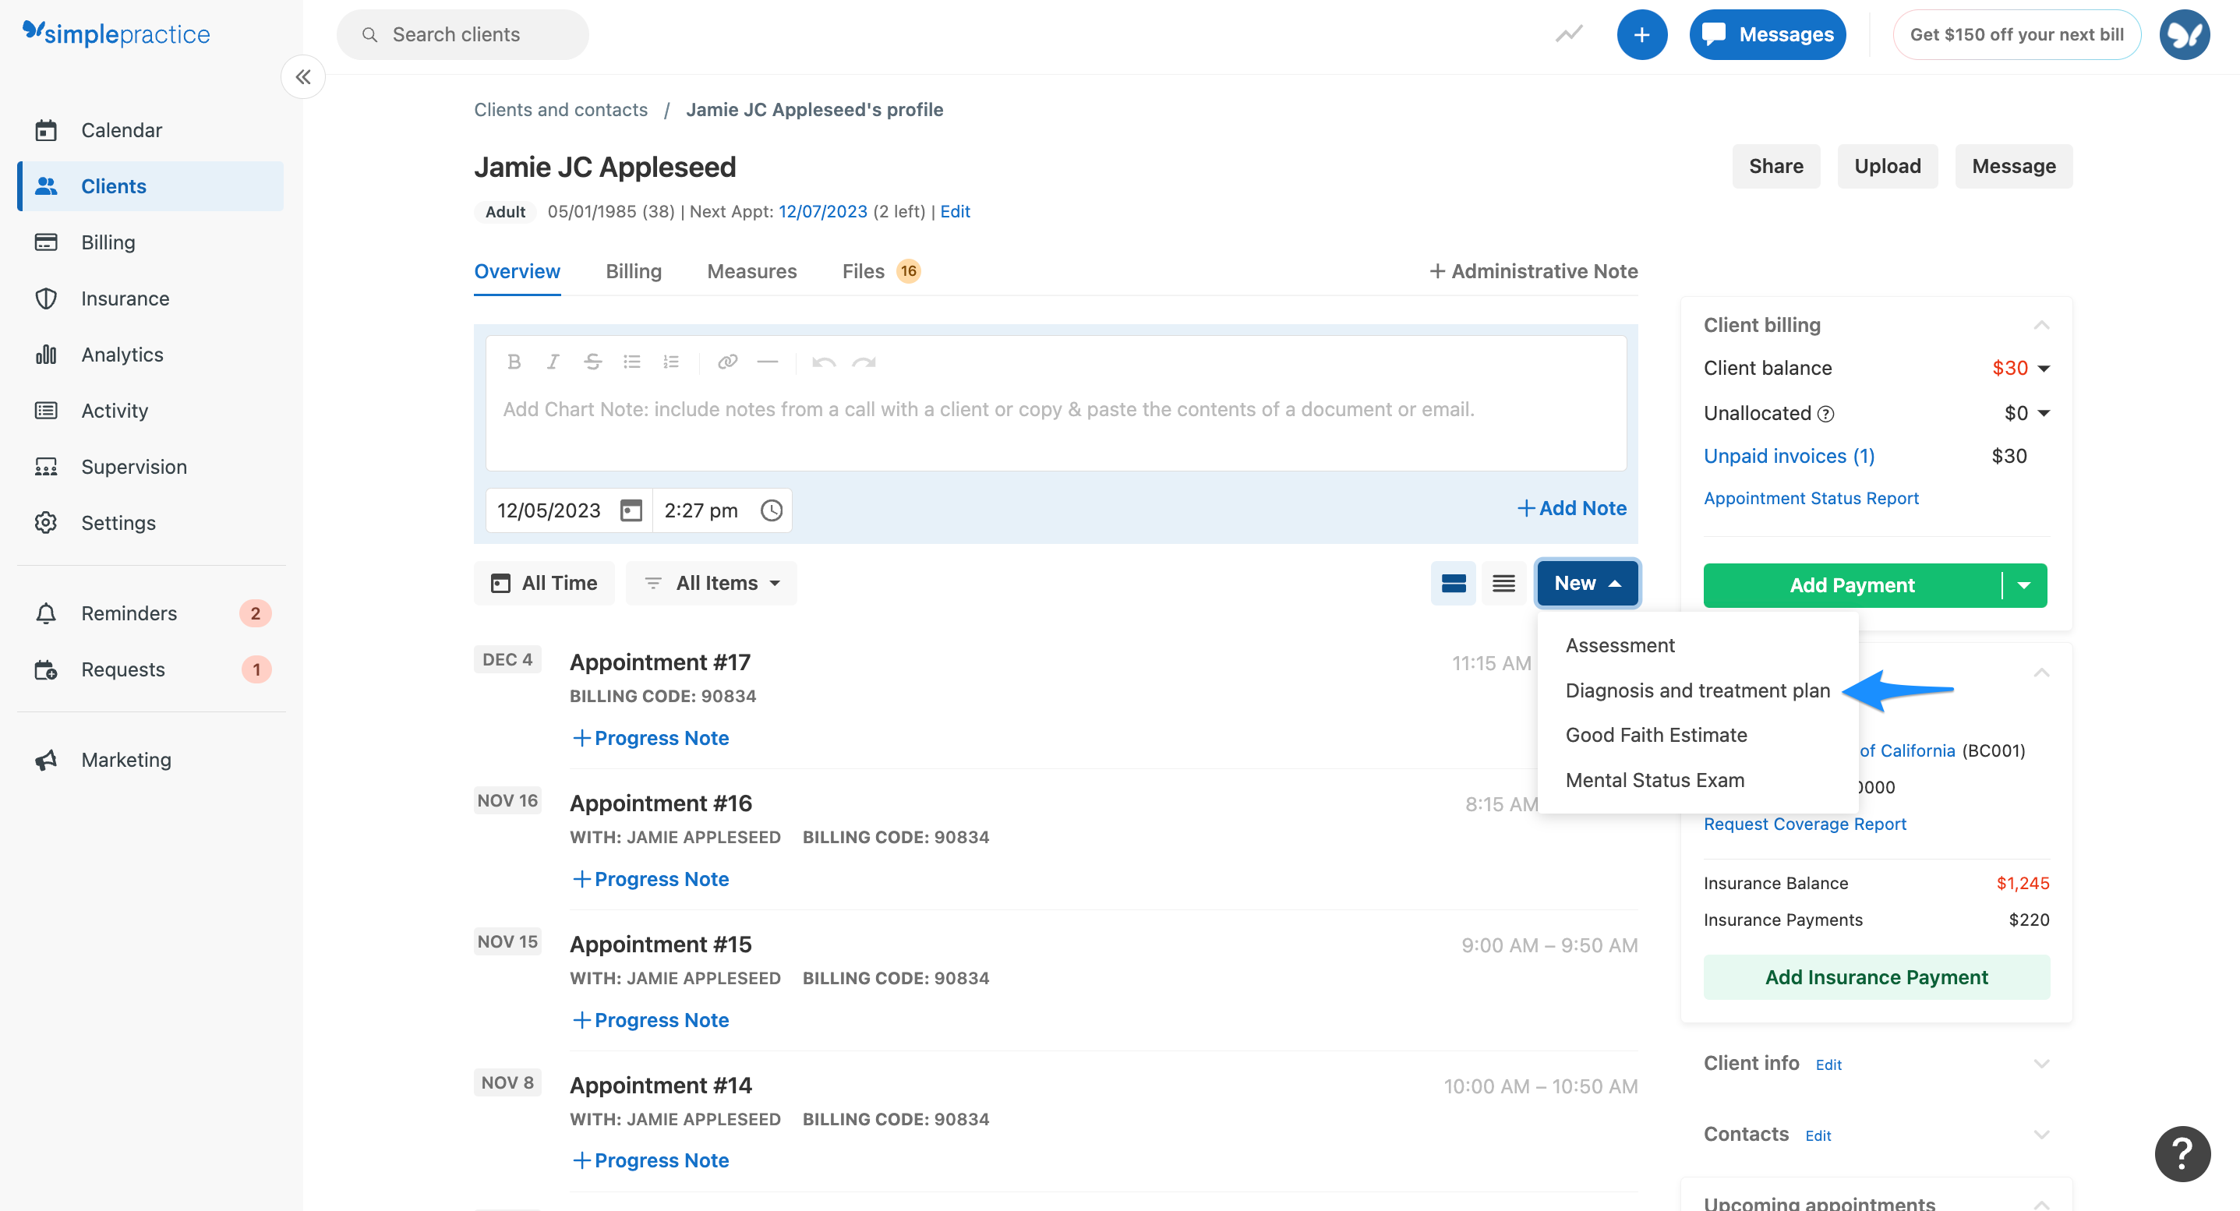The image size is (2240, 1211).
Task: Click the Search clients field
Action: [x=461, y=34]
